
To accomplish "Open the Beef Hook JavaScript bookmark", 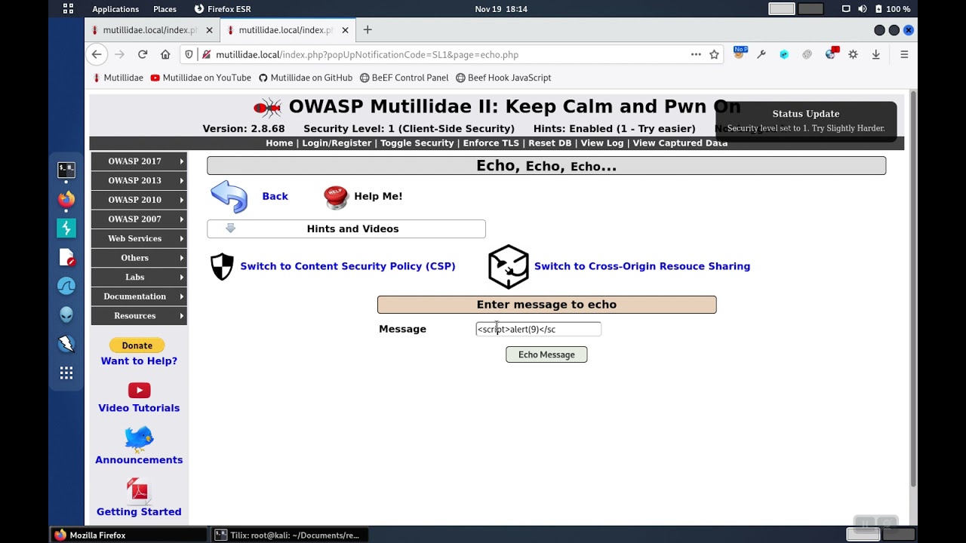I will coord(503,78).
